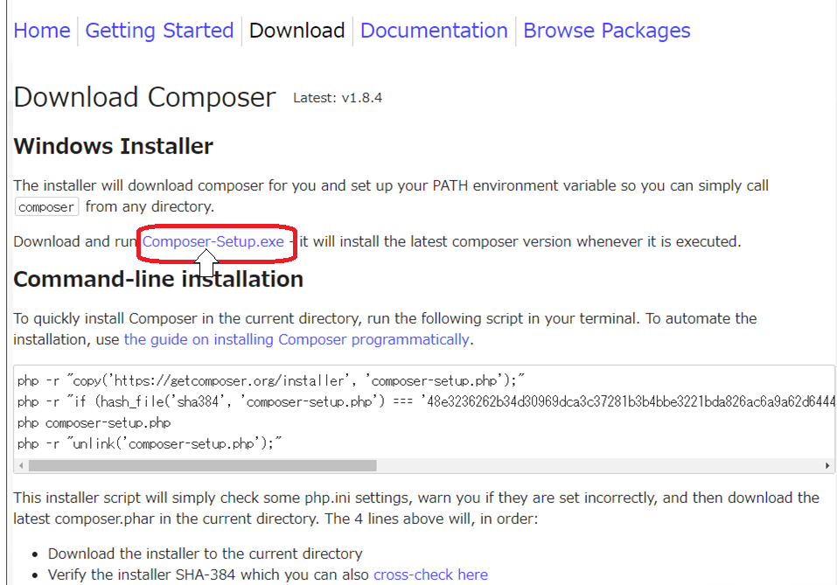Visit the Browse Packages tab
This screenshot has height=585, width=837.
coord(606,31)
